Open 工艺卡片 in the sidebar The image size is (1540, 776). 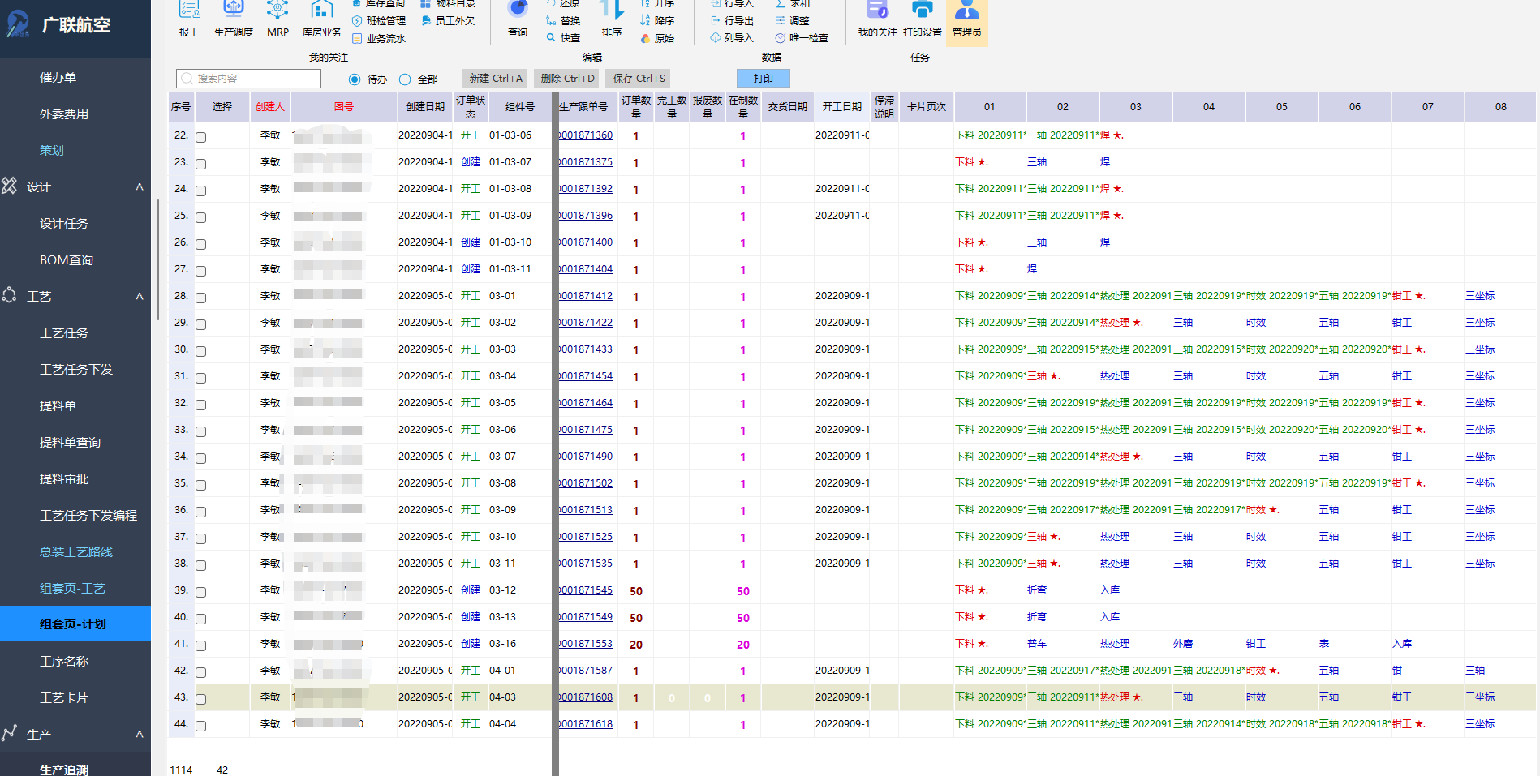64,697
